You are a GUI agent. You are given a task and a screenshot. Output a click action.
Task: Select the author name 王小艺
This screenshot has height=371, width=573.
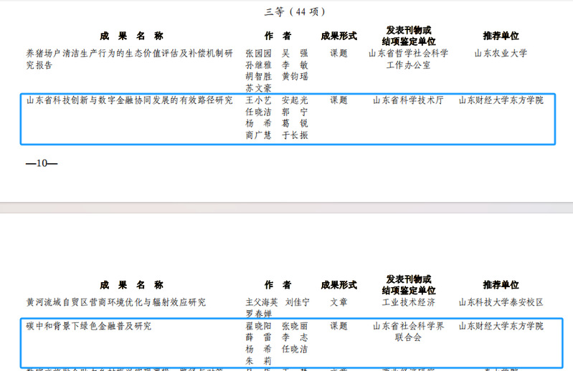tap(259, 100)
